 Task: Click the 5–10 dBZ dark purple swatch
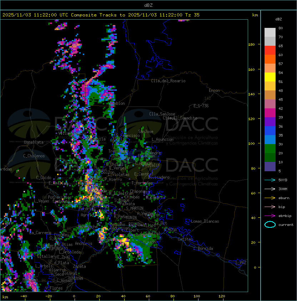coord(270,167)
